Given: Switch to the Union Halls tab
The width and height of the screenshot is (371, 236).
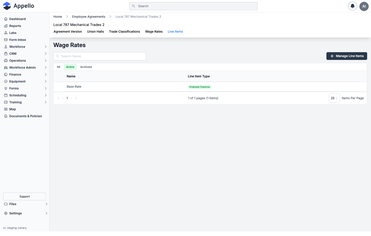Looking at the screenshot, I should (x=95, y=32).
